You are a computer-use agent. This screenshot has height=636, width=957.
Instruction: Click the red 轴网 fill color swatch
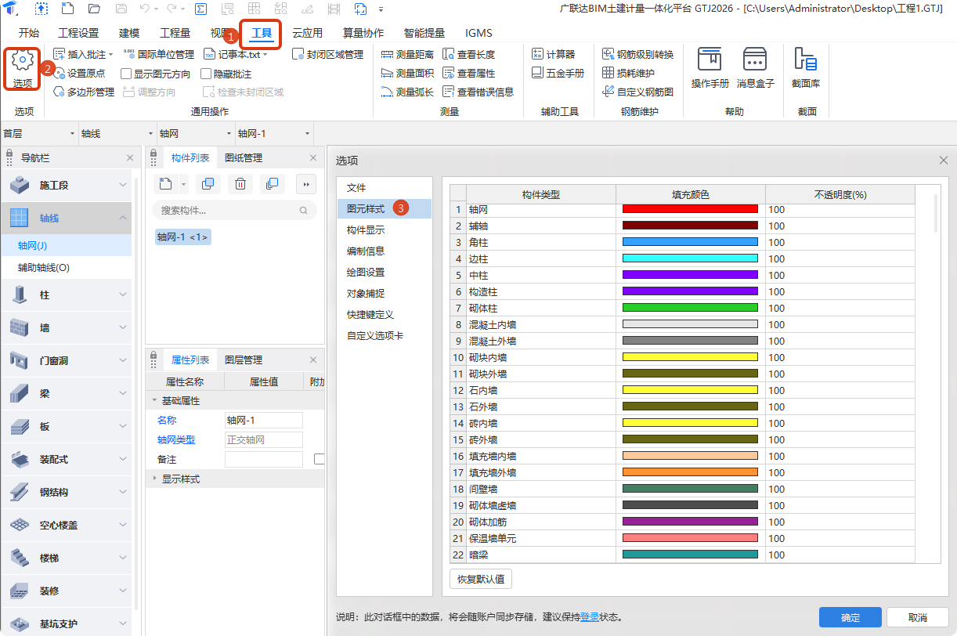pos(690,209)
